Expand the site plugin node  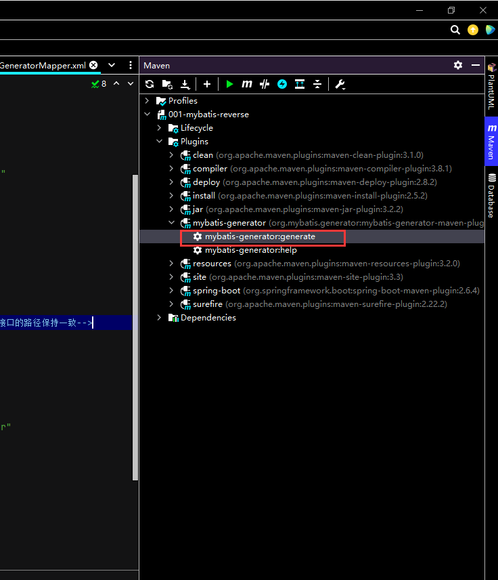[x=171, y=276]
